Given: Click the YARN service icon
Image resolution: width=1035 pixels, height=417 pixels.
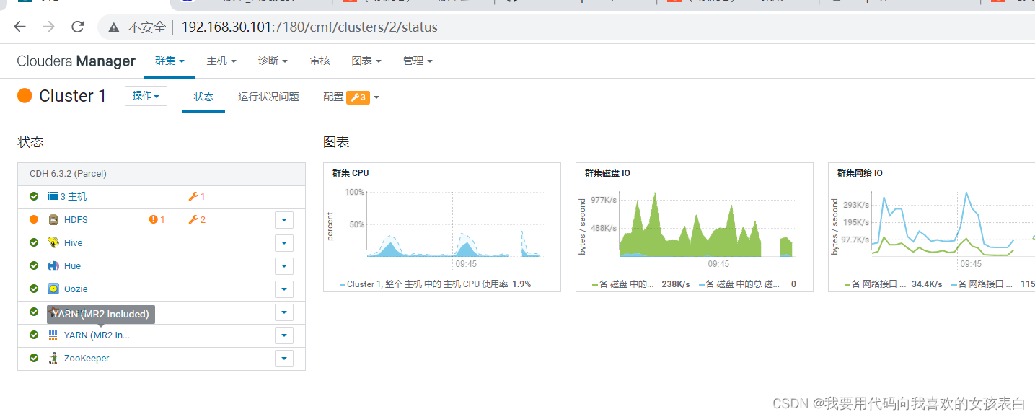Looking at the screenshot, I should point(53,335).
